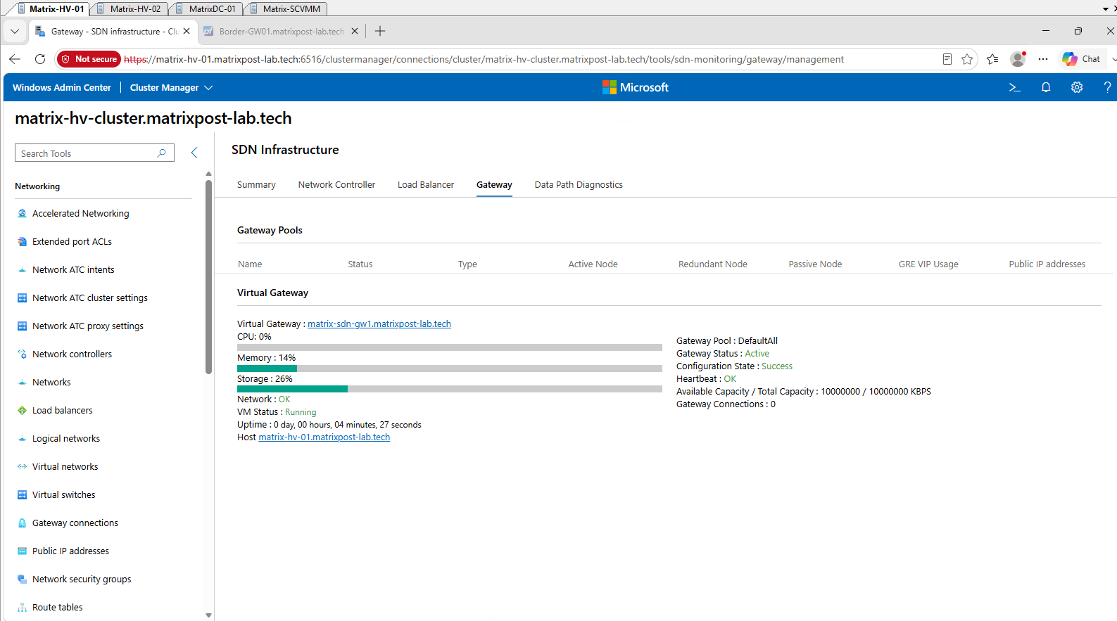The image size is (1117, 621).
Task: Open Windows Admin Center settings gear
Action: [x=1077, y=87]
